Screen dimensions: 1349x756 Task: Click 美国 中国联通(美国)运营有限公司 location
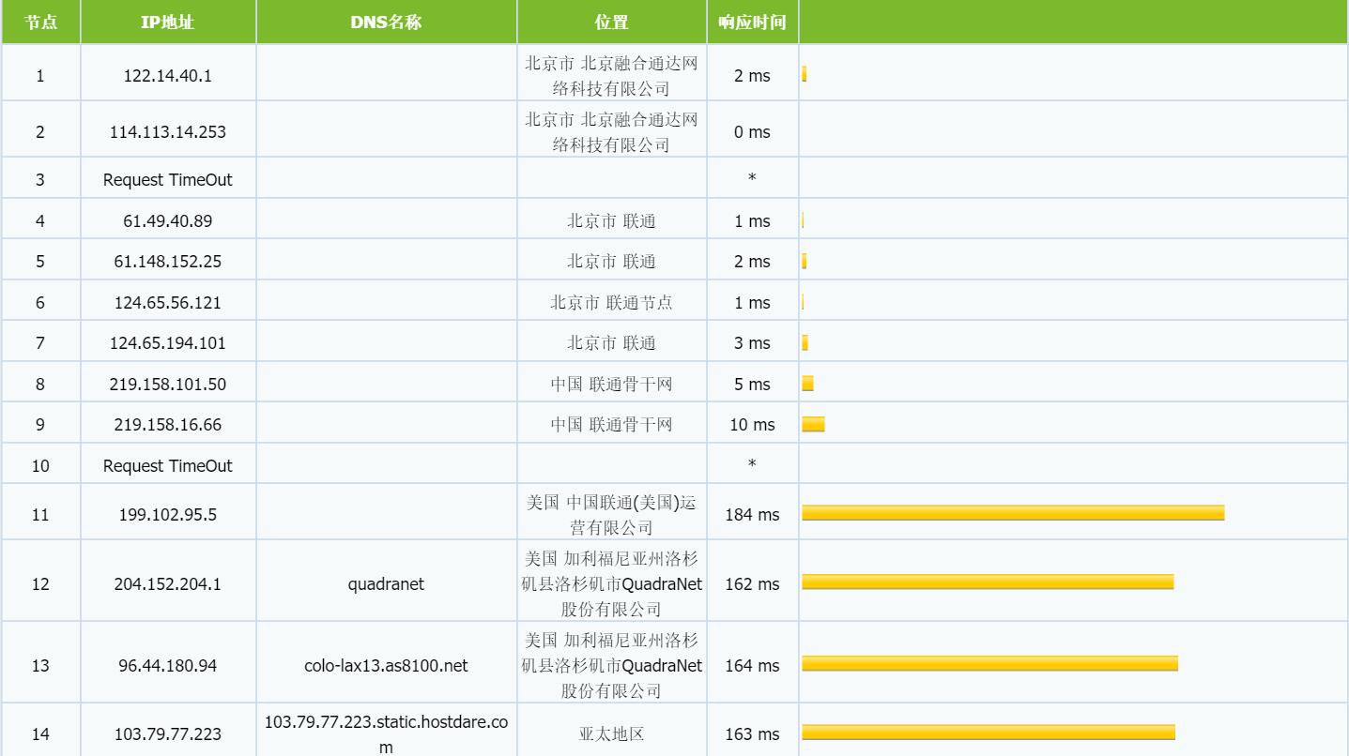[611, 515]
